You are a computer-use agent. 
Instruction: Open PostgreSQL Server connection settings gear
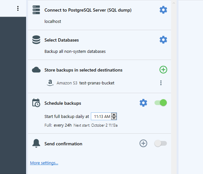click(x=163, y=10)
